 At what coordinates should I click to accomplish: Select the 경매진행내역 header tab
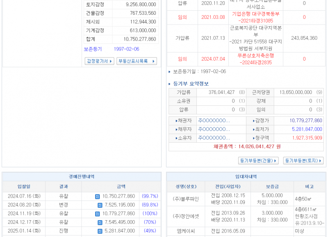(x=82, y=176)
